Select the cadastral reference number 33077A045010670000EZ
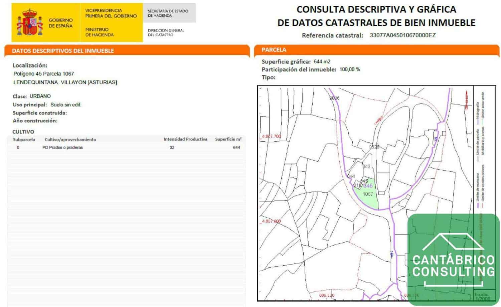This screenshot has height=307, width=501. pyautogui.click(x=402, y=35)
